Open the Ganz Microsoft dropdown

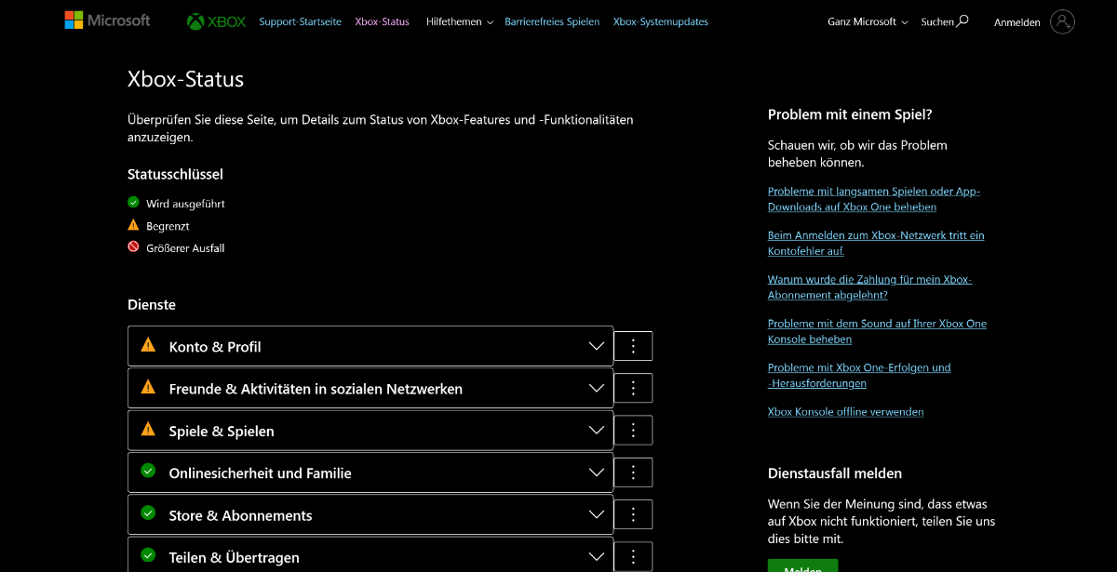868,21
